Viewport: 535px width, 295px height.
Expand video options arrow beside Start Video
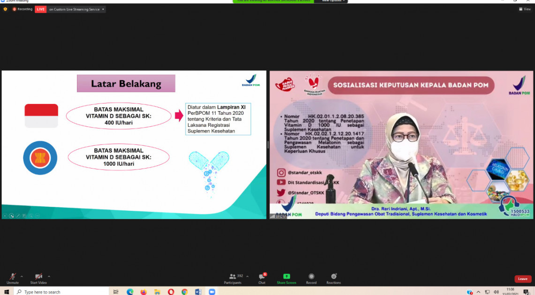[x=49, y=276]
